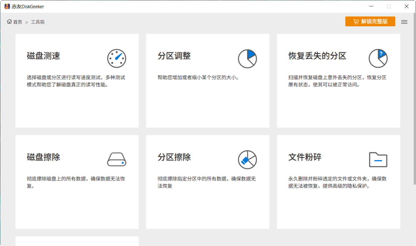Click the 文件粉碎 folder icon
Screen dimensions: 416x246
point(378,159)
